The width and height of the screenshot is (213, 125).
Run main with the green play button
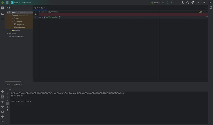pos(163,3)
